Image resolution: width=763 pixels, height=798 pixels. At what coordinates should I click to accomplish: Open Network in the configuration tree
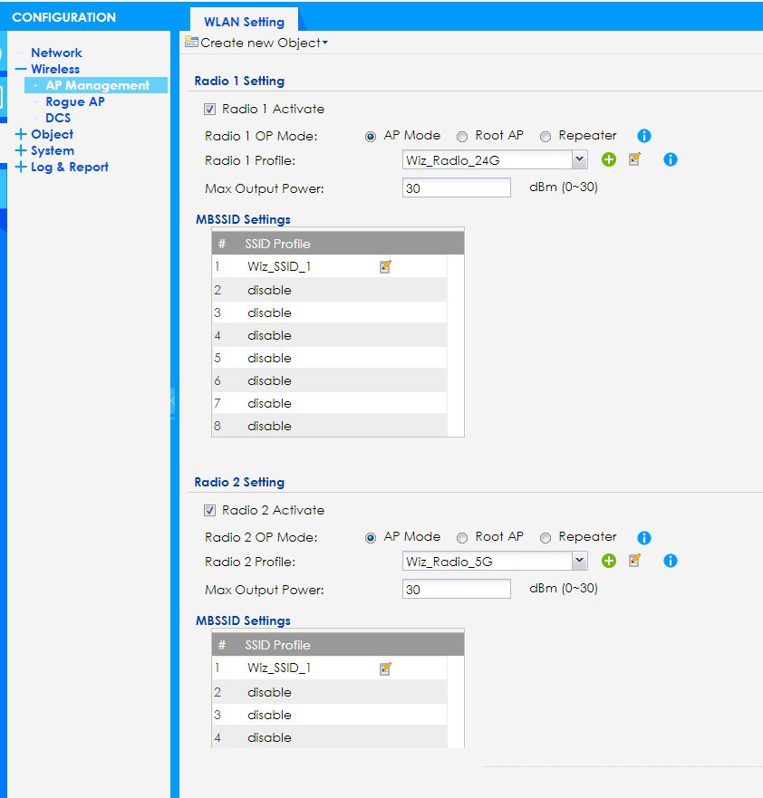56,53
